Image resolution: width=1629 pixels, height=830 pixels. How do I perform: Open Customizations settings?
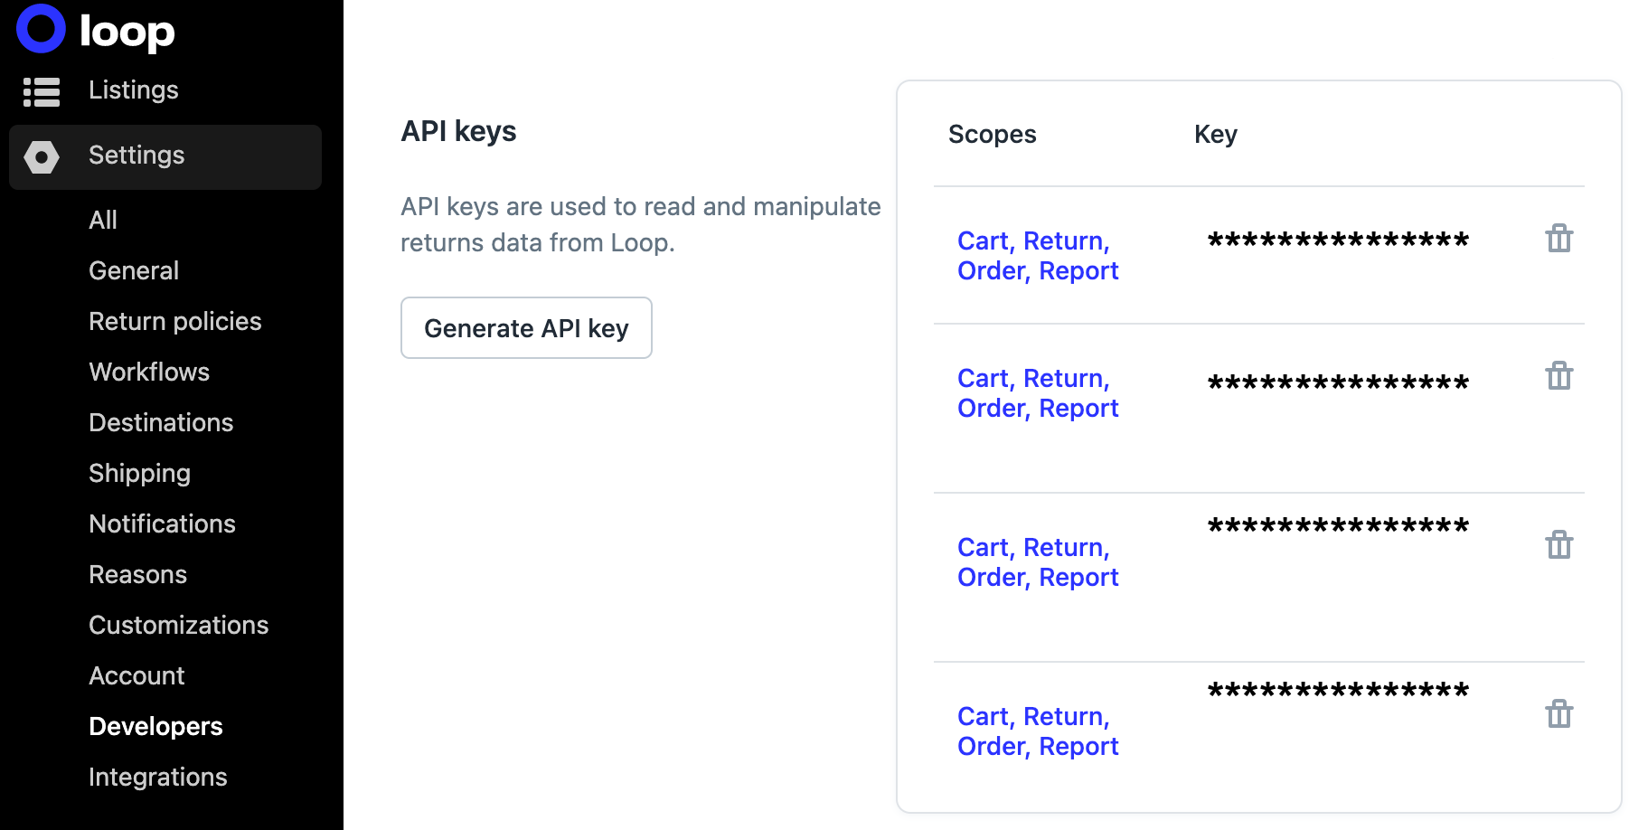point(179,625)
